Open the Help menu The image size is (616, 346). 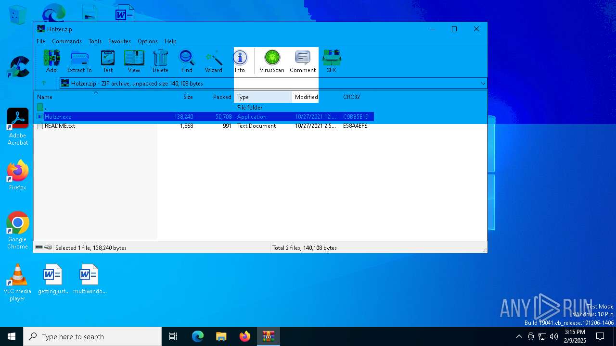170,41
